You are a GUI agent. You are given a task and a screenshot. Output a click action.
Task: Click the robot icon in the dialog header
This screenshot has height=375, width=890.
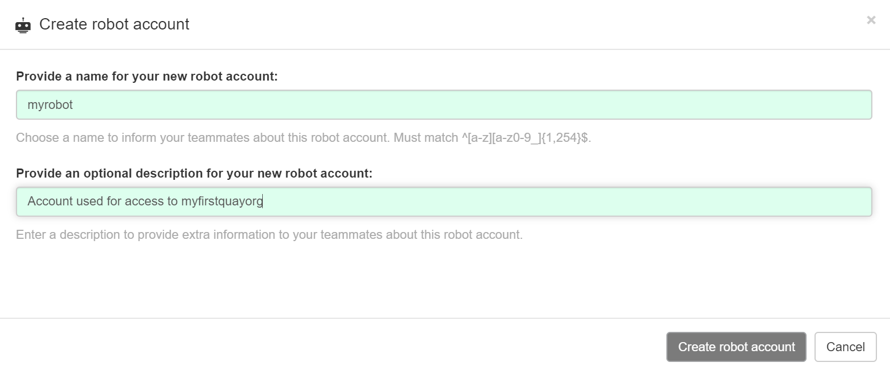23,25
